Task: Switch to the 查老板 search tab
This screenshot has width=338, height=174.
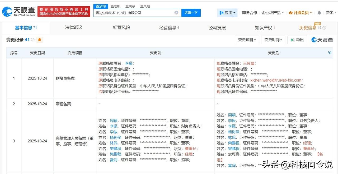Action: [115, 6]
